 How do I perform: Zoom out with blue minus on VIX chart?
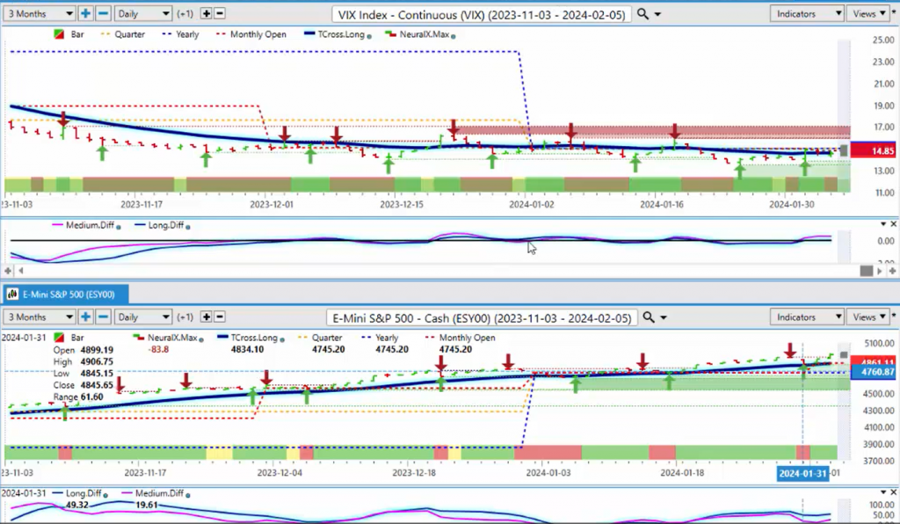pyautogui.click(x=104, y=13)
